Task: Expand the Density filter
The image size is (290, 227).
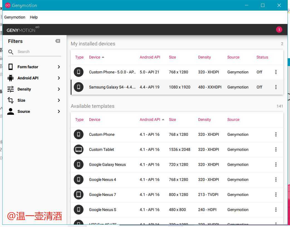Action: (x=59, y=89)
